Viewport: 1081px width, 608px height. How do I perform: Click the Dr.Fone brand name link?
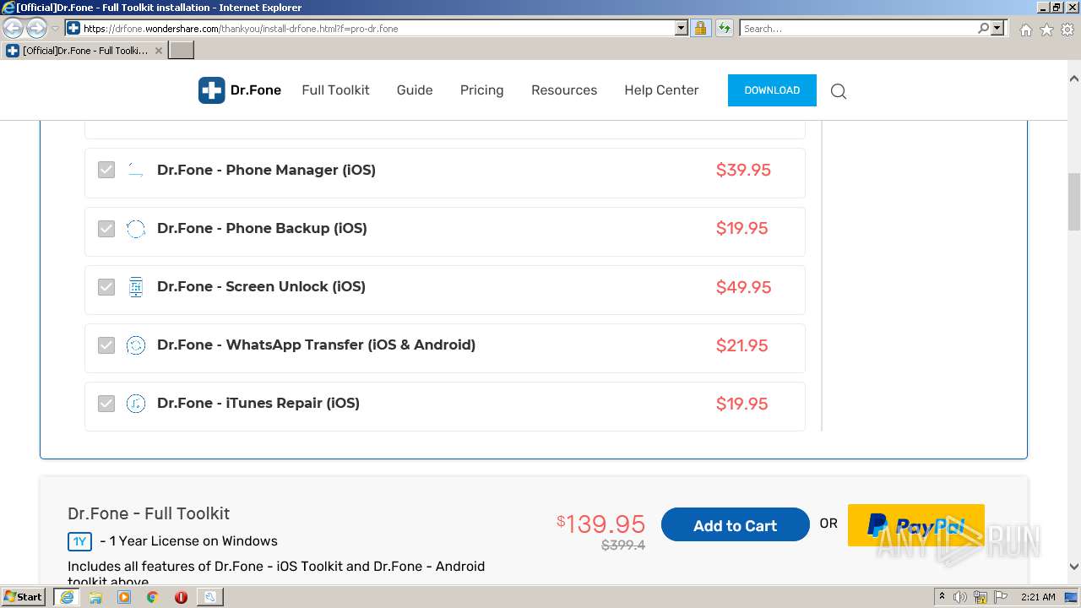pyautogui.click(x=256, y=90)
